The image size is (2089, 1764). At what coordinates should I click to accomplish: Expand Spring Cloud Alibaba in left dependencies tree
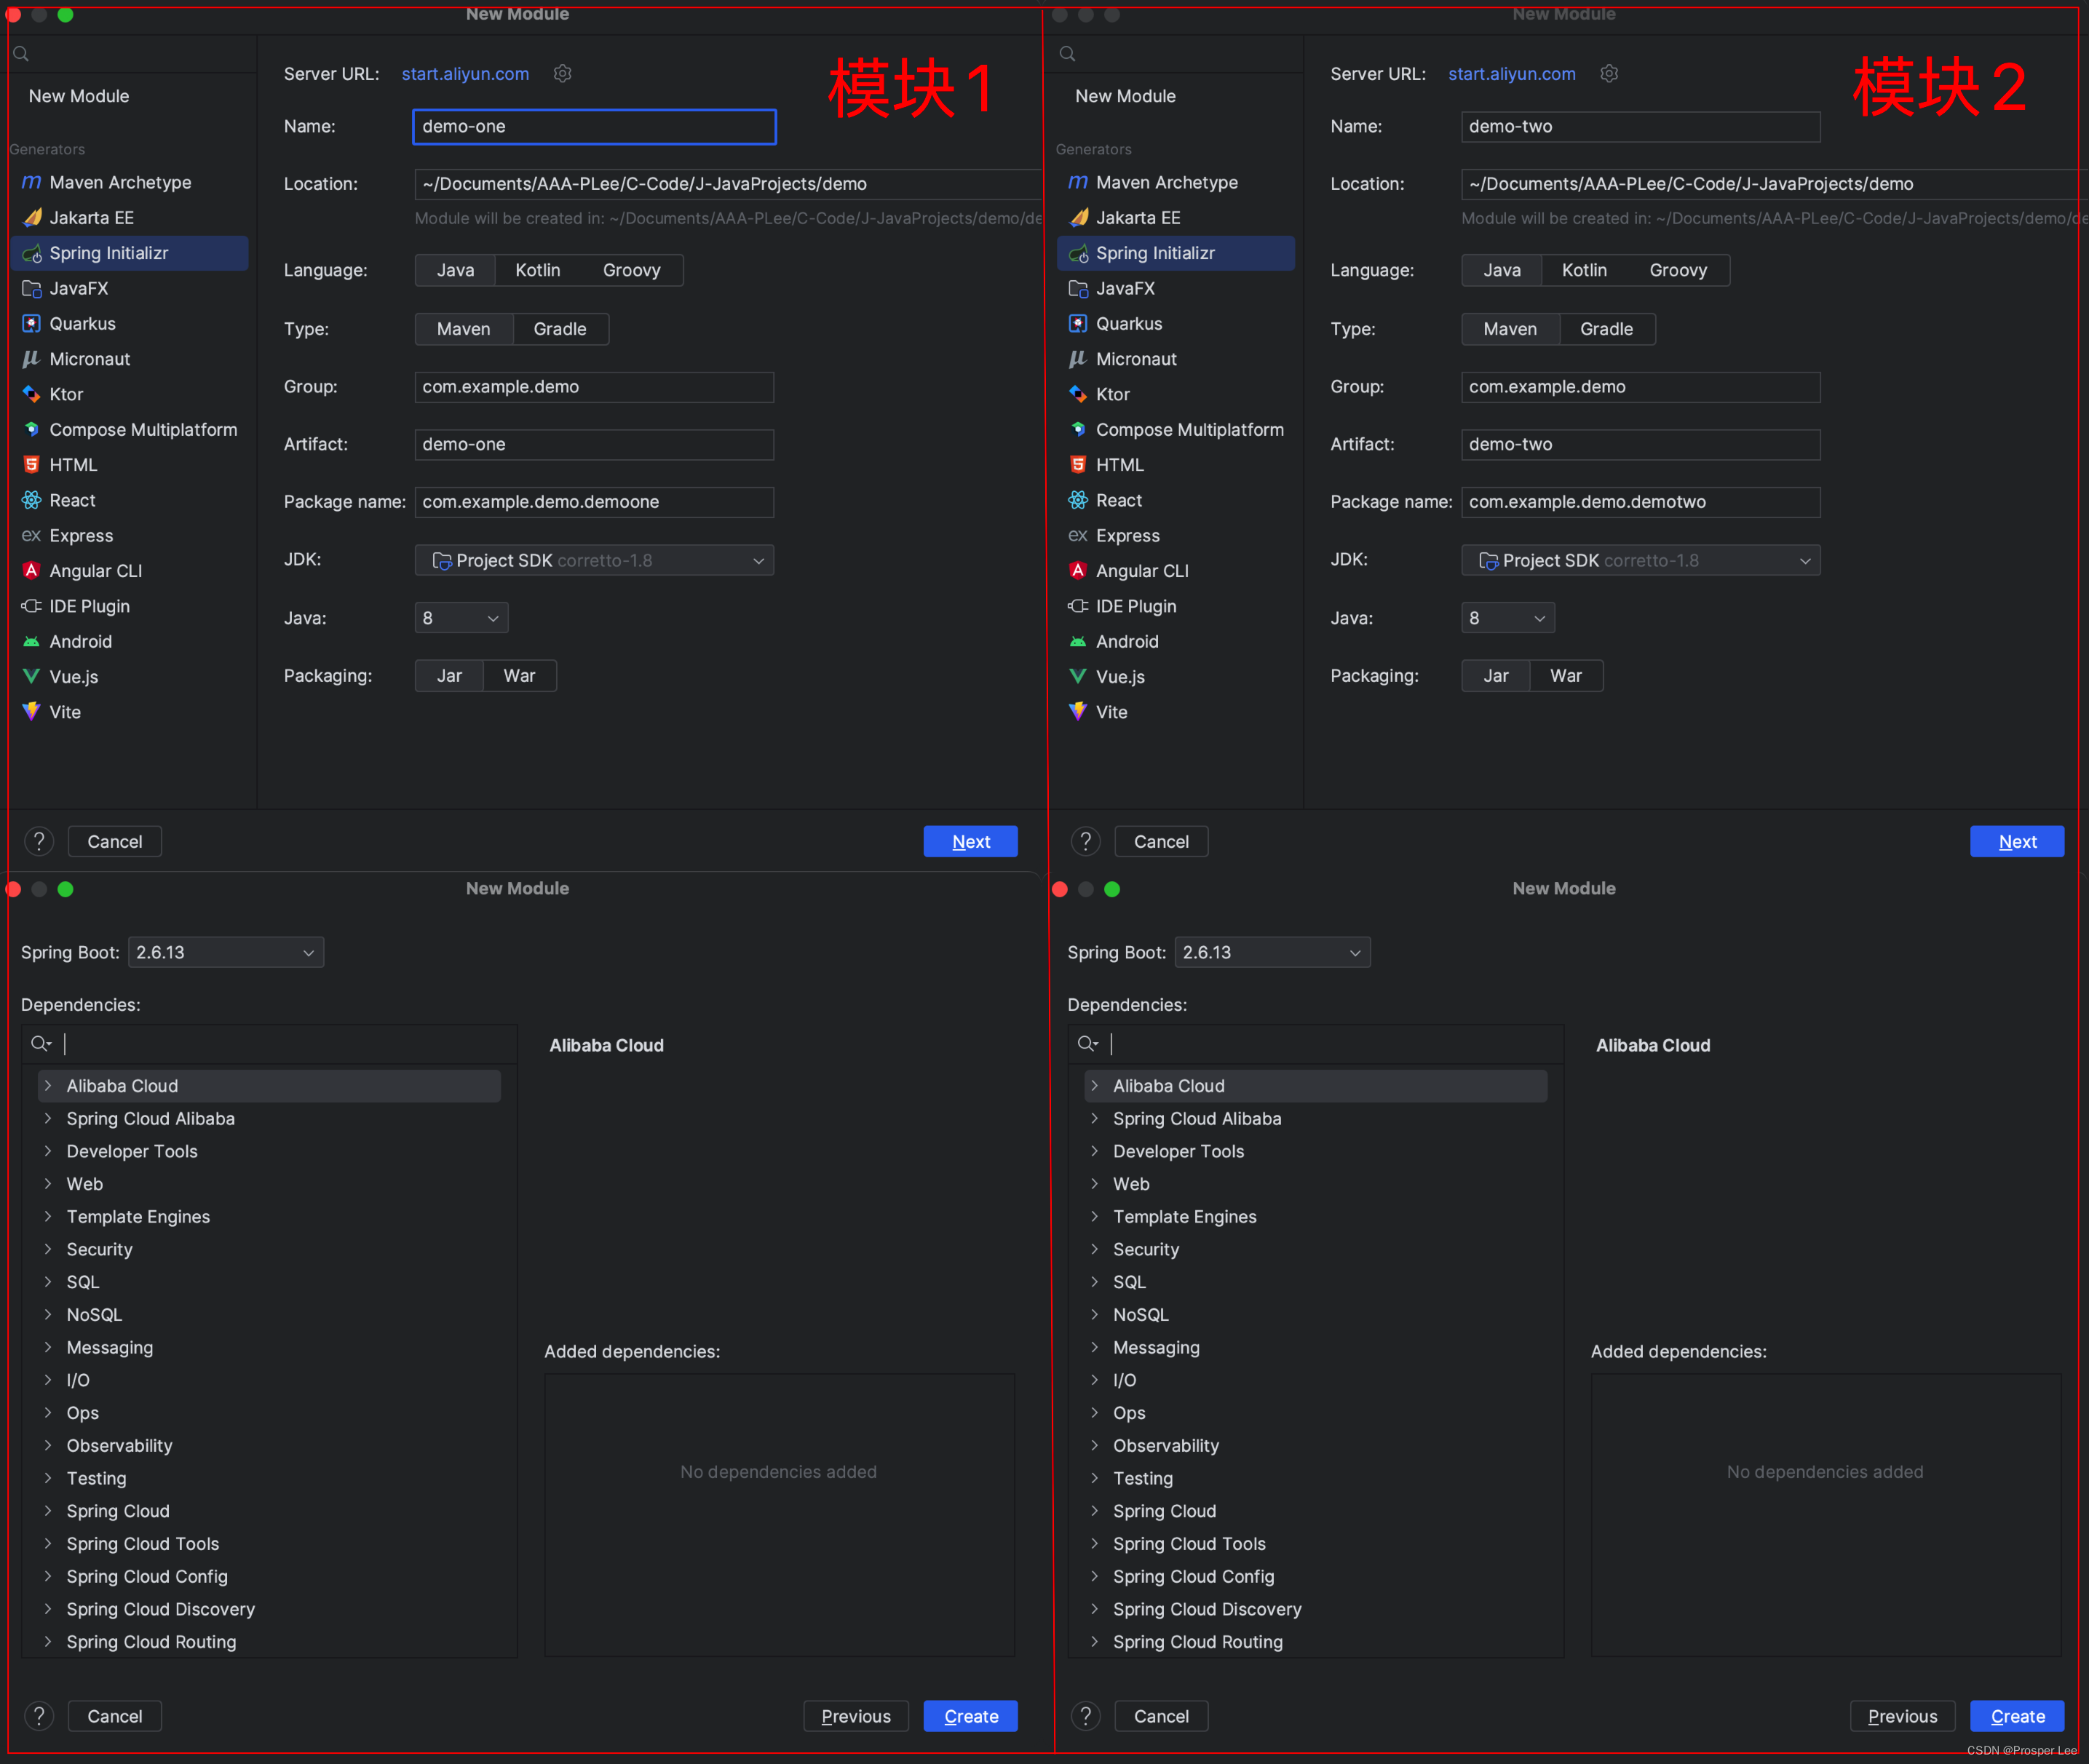click(x=48, y=1118)
